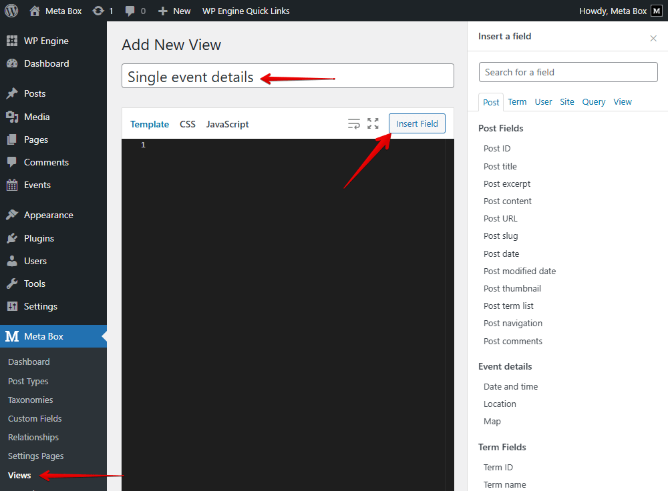Click the Search for a field box
668x491 pixels.
568,72
